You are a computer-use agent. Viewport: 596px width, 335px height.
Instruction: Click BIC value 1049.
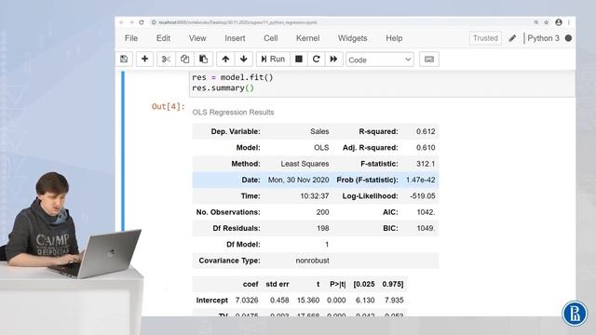click(x=426, y=228)
